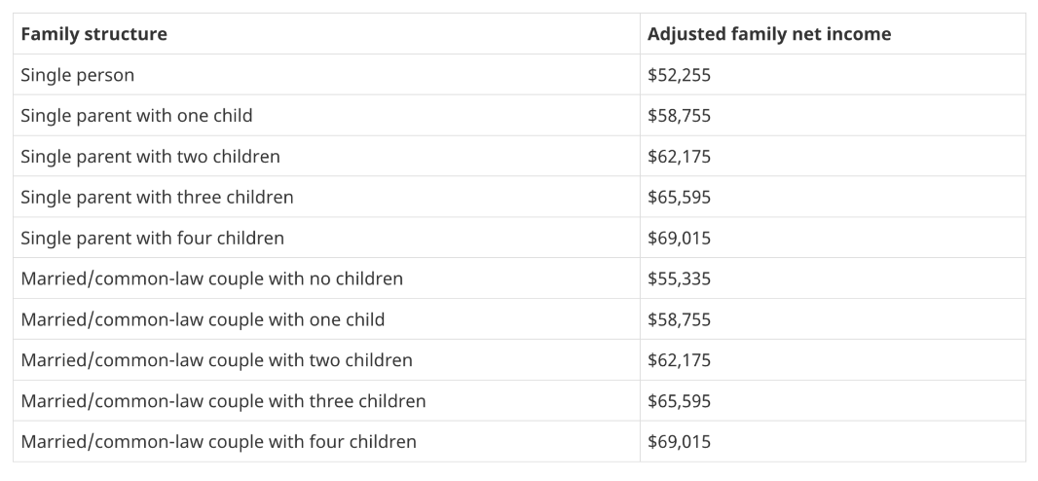Screen dimensions: 1038x481
Task: Select "Single parent with one child" cell
Action: tap(136, 116)
